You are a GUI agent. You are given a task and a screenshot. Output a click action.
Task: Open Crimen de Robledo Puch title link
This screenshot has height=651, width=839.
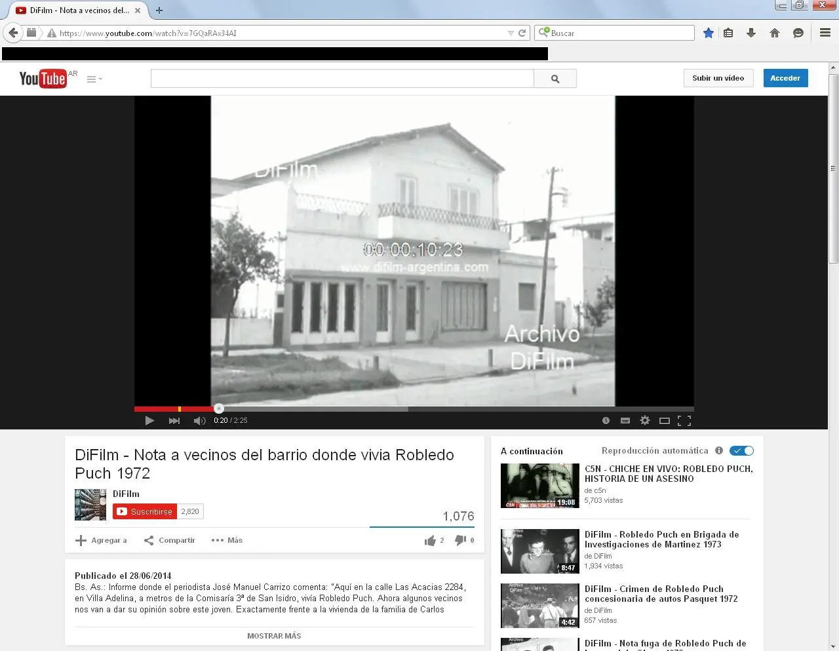click(x=661, y=594)
